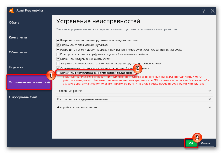The height and width of the screenshot is (154, 223).
Task: Expand 'Восстановить стандартные значения' section
Action: click(x=134, y=99)
